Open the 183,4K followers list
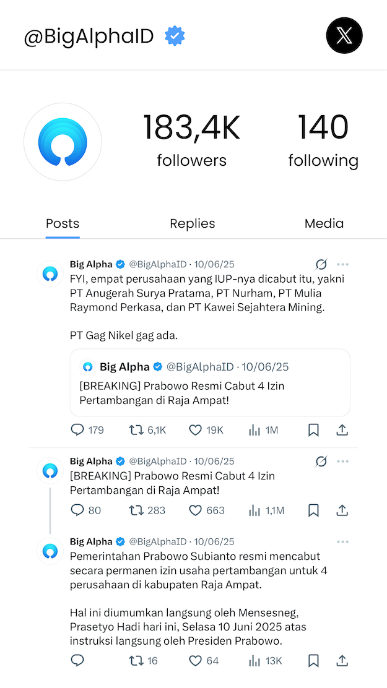The image size is (387, 688). [x=191, y=141]
